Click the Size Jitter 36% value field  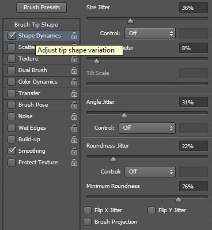click(194, 8)
